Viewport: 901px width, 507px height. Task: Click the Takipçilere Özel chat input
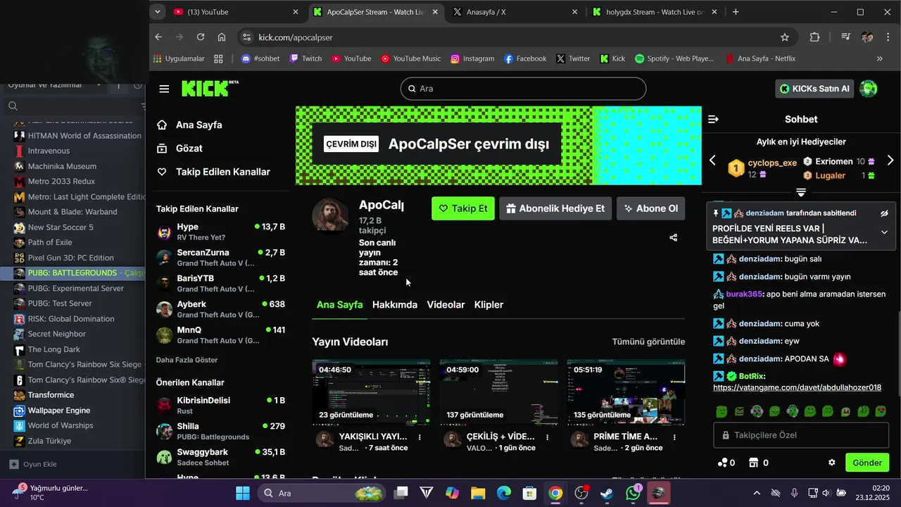pos(801,435)
